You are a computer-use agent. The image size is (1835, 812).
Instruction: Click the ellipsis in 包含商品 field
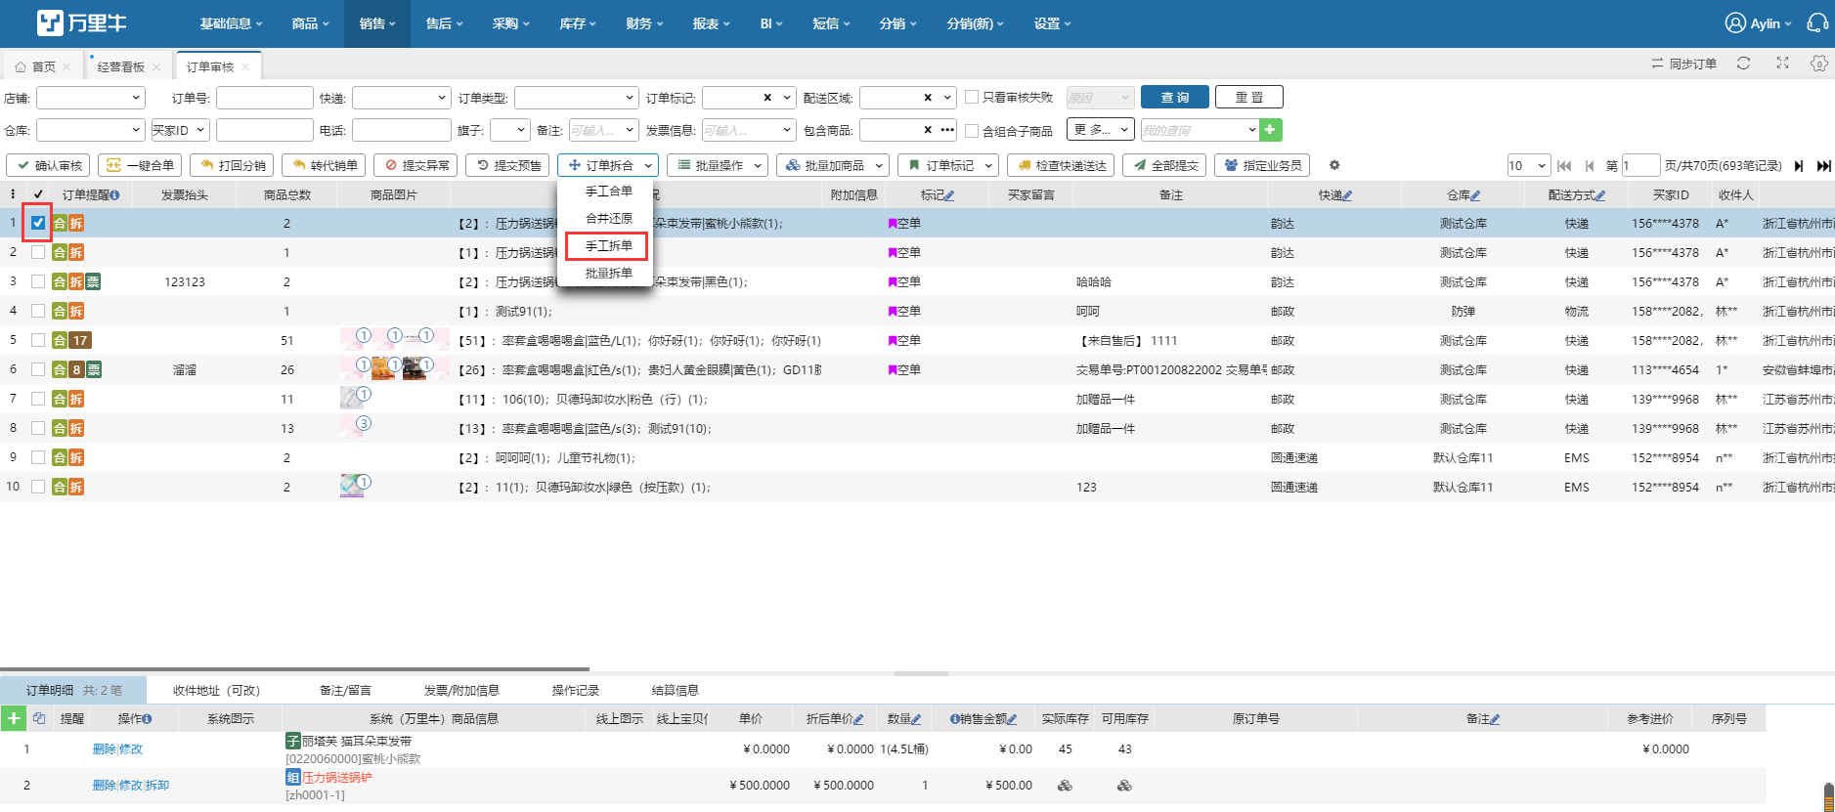(x=947, y=129)
